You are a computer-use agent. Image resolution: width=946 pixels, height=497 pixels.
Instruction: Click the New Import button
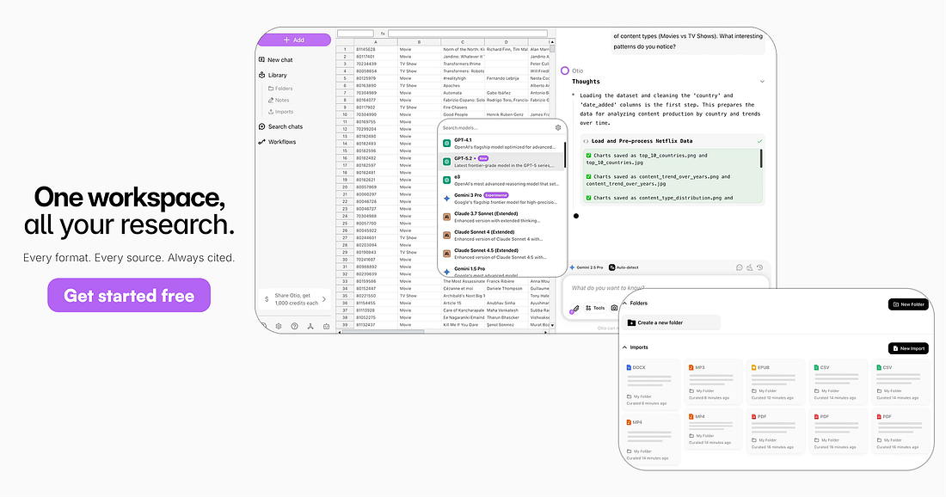[x=908, y=348]
